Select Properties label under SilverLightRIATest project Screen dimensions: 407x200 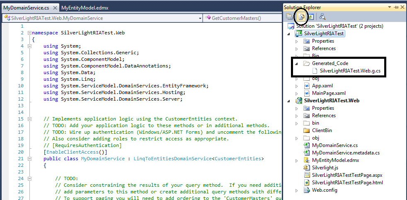[x=323, y=41]
